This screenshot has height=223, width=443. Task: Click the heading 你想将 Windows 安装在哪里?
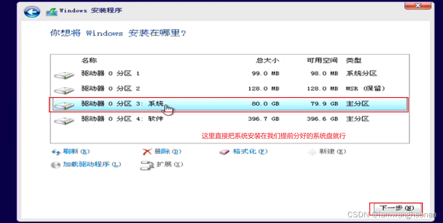[x=118, y=33]
